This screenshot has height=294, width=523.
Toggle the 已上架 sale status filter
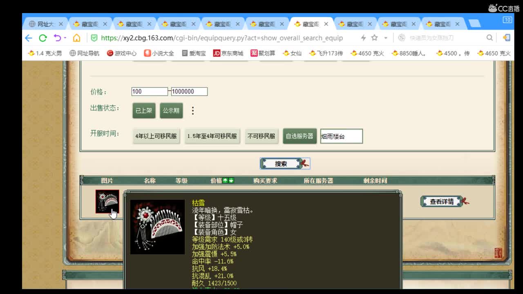click(x=144, y=110)
